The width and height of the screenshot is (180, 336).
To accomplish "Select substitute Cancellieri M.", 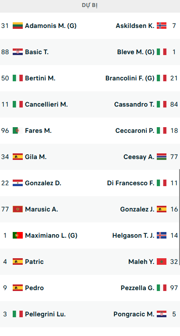I will point(46,104).
